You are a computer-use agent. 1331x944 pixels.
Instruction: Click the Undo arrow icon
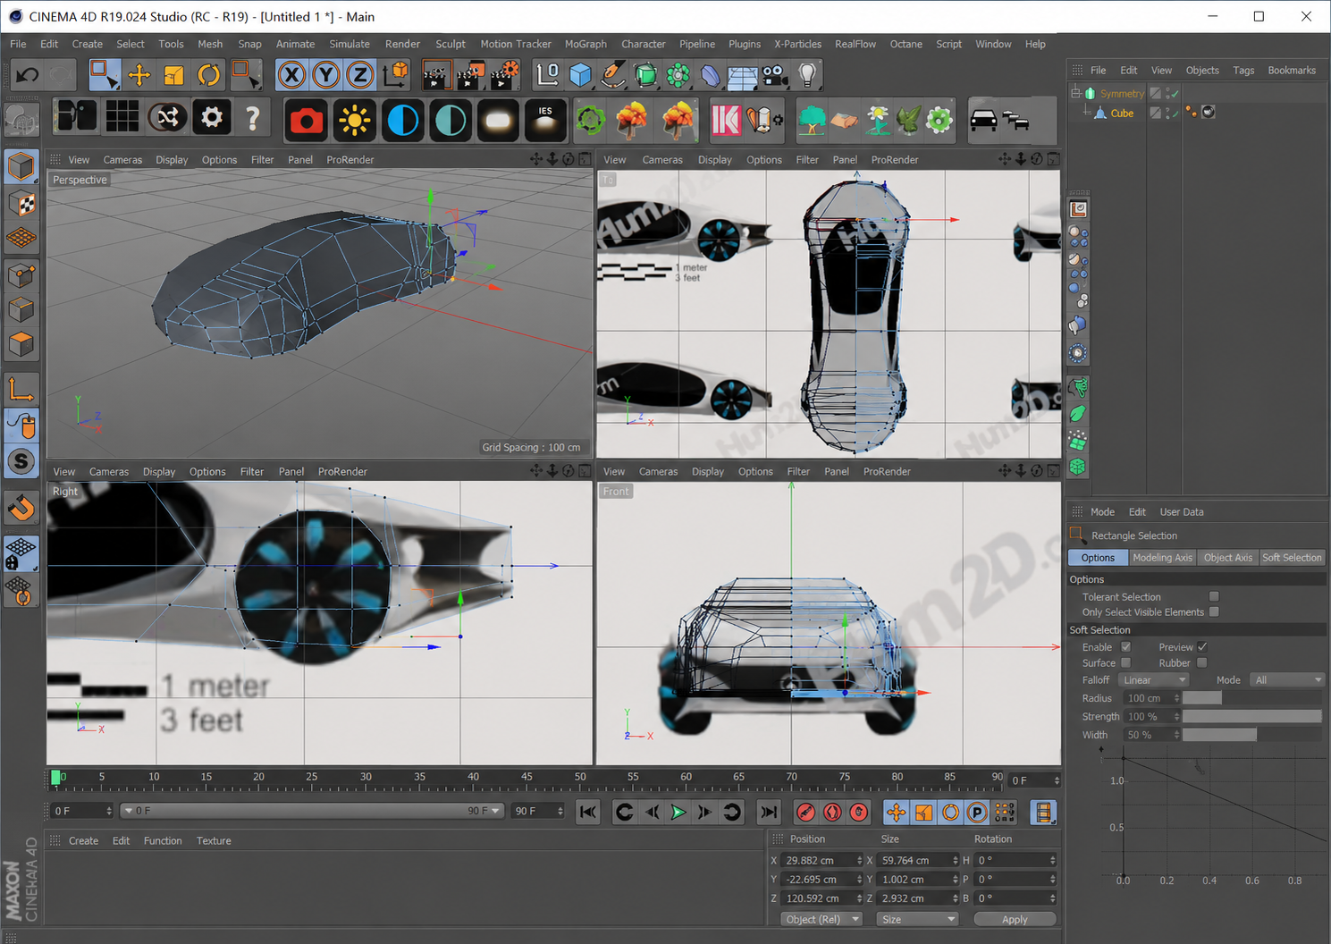coord(27,75)
